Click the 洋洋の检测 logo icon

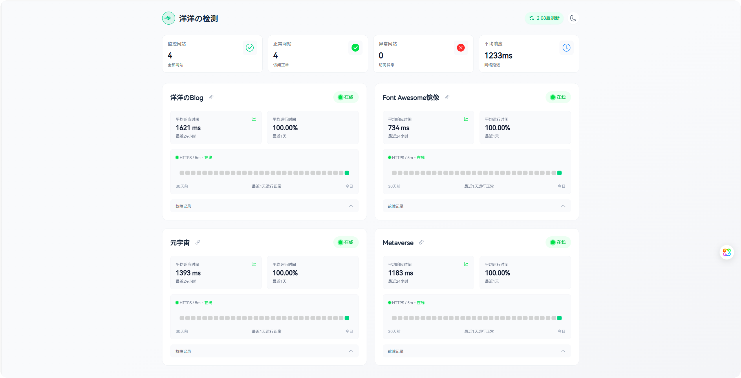[169, 18]
